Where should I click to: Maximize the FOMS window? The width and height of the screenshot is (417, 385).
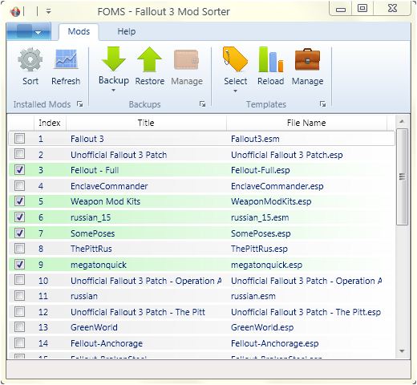(362, 8)
